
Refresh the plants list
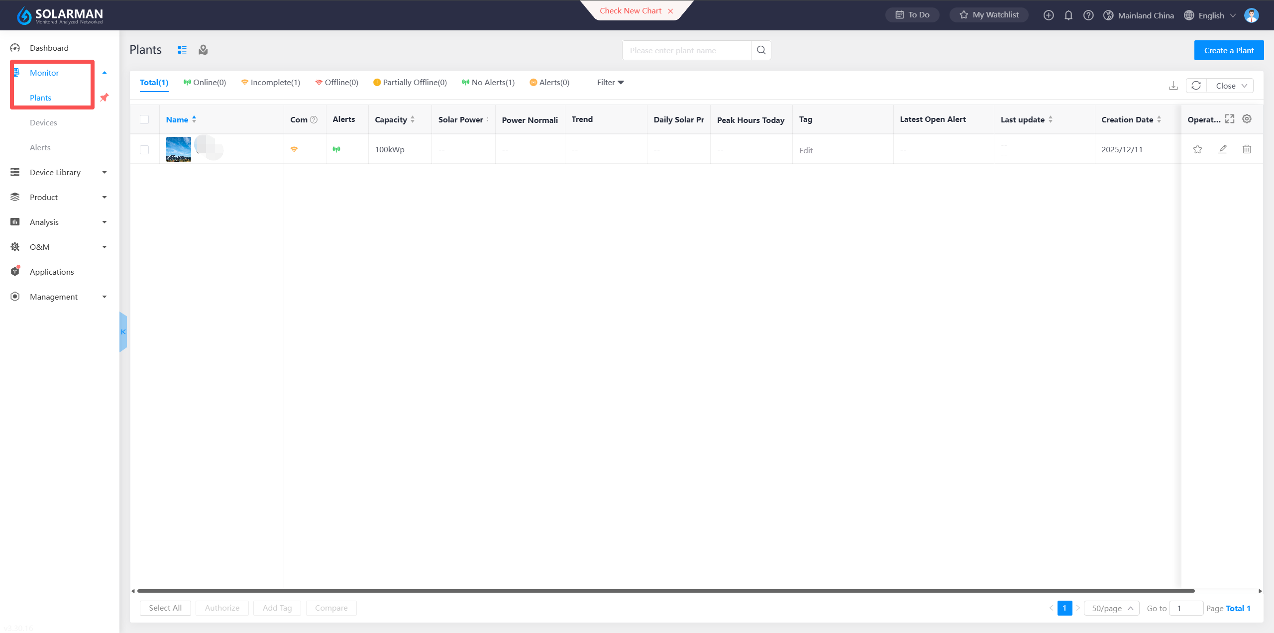tap(1196, 86)
